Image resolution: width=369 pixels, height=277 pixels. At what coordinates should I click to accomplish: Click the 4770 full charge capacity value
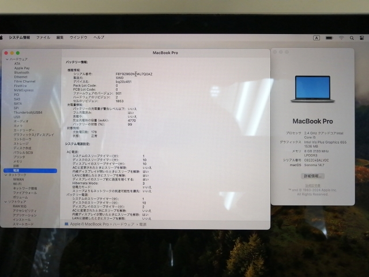[x=132, y=121]
